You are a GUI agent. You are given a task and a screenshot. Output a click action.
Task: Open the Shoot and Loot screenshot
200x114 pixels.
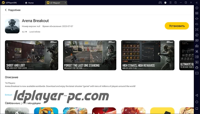(x=32, y=55)
